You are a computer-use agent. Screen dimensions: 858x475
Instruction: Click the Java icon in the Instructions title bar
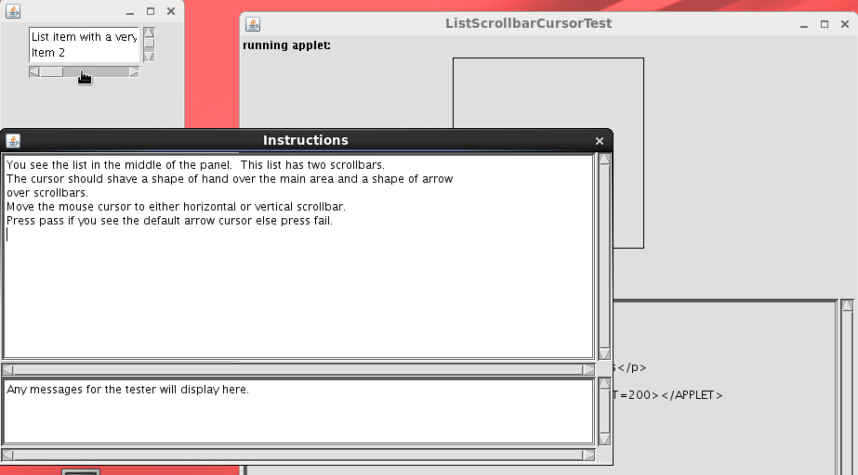(13, 141)
